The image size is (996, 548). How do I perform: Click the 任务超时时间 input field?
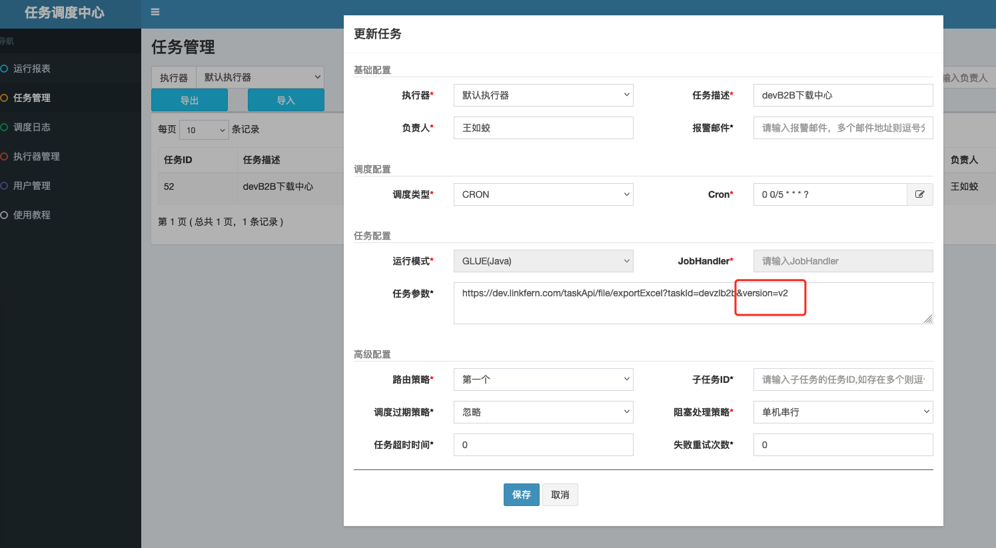[x=543, y=445]
